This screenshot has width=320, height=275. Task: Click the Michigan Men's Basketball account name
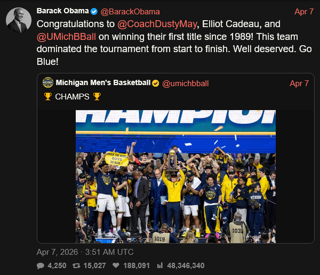(x=103, y=84)
